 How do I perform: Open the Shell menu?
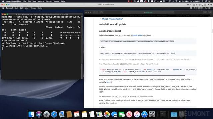point(16,8)
